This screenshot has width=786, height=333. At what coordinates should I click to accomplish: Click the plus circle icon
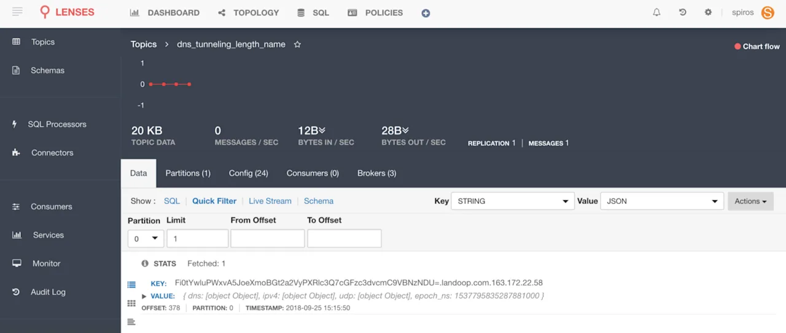[426, 13]
